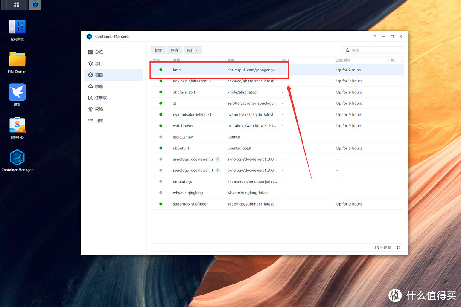Click the 详情 button for container details

pos(174,50)
